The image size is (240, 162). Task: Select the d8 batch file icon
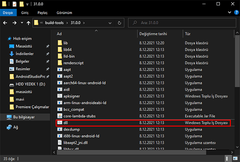(x=60, y=123)
